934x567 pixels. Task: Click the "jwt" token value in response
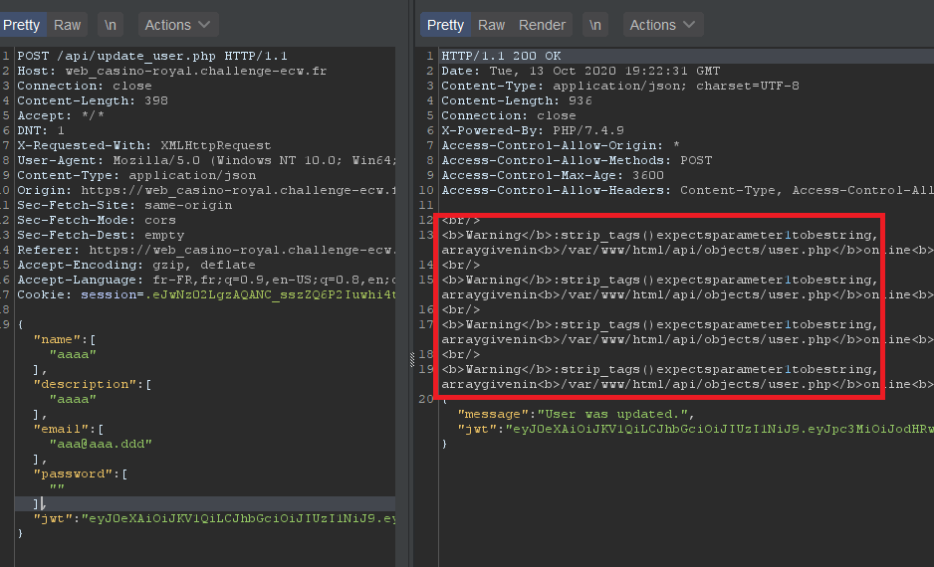(x=720, y=429)
